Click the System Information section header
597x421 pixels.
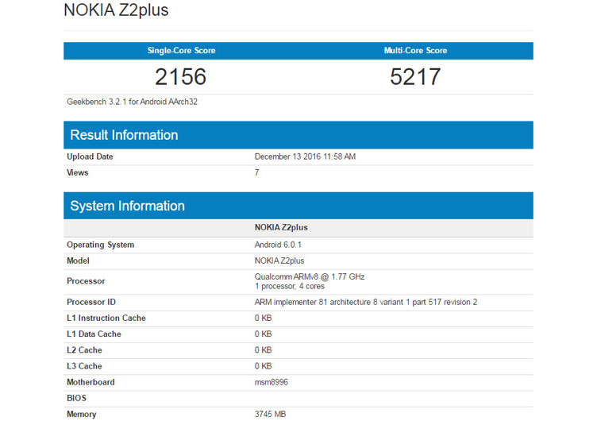(128, 206)
